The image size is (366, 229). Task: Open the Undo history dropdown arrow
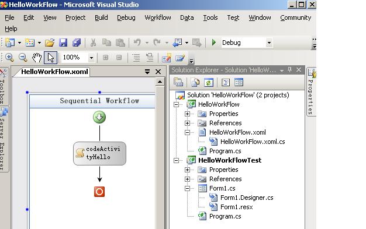[147, 43]
